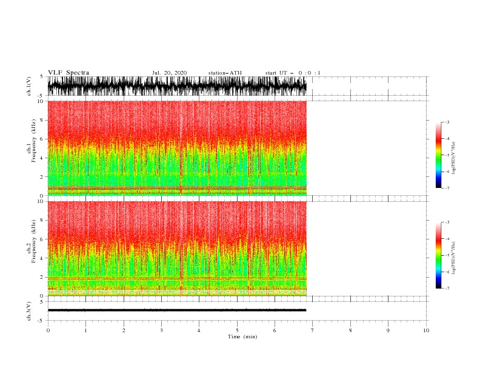The height and width of the screenshot is (371, 480).
Task: Click the log(PSD) label of ch.2 color bar
Action: (453, 258)
